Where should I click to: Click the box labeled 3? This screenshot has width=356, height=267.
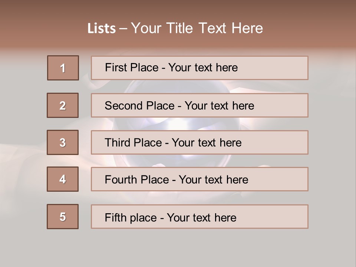point(63,142)
